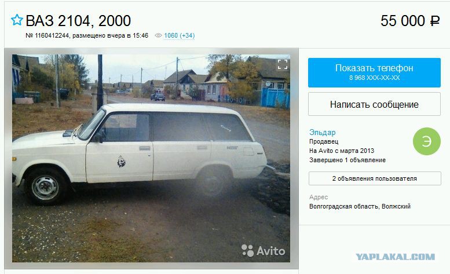Image resolution: width=450 pixels, height=274 pixels.
Task: Click the wolf decal on car door
Action: coord(121,162)
